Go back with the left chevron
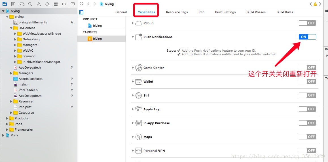Image resolution: width=328 pixels, height=162 pixels. [88, 4]
